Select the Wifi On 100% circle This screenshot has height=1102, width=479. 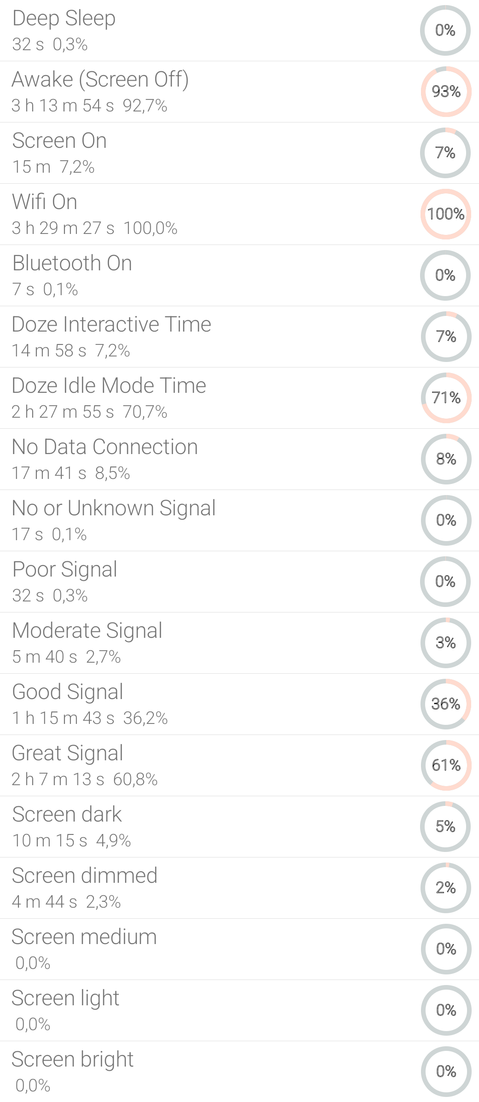tap(445, 214)
